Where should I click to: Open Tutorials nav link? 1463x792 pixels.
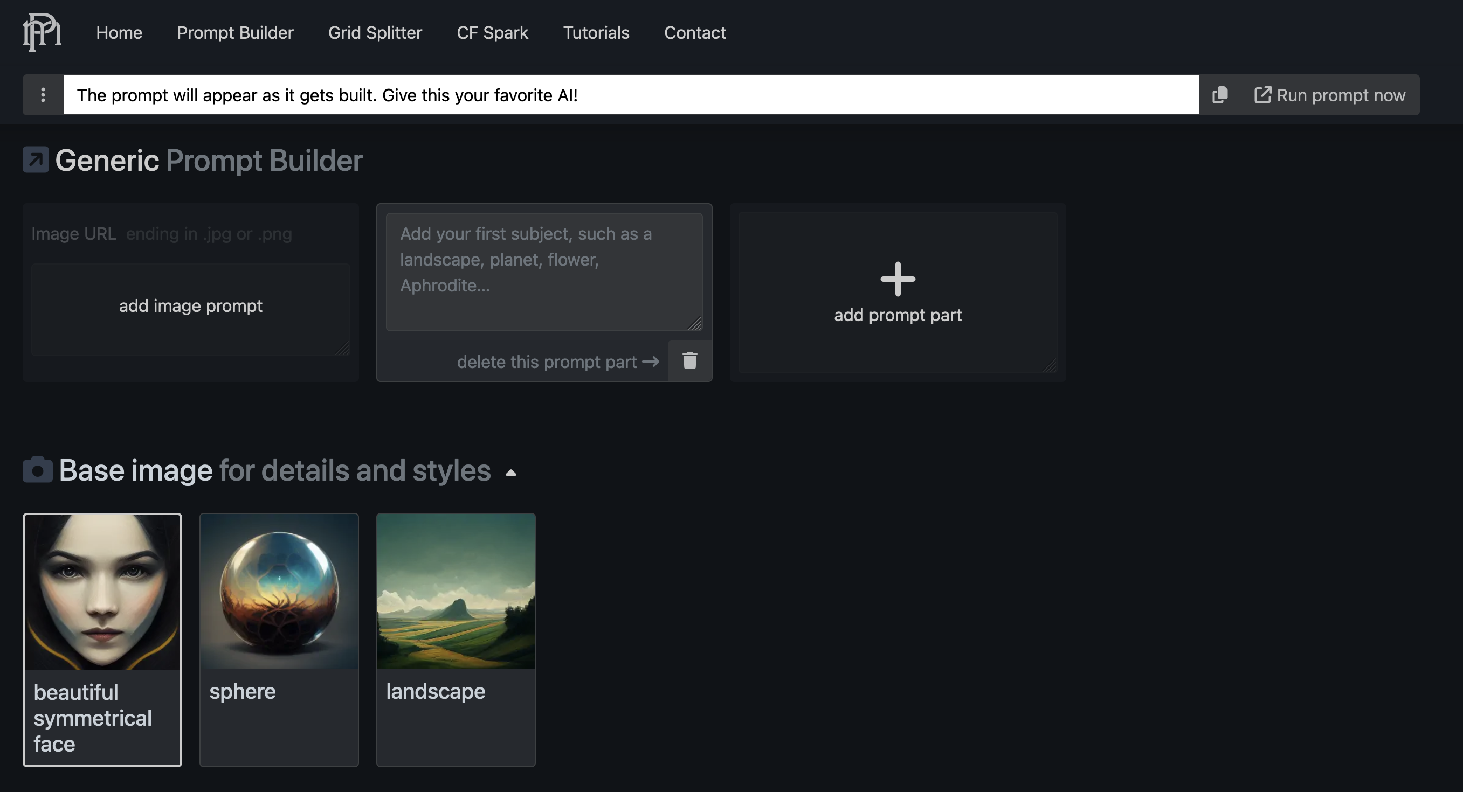tap(596, 32)
